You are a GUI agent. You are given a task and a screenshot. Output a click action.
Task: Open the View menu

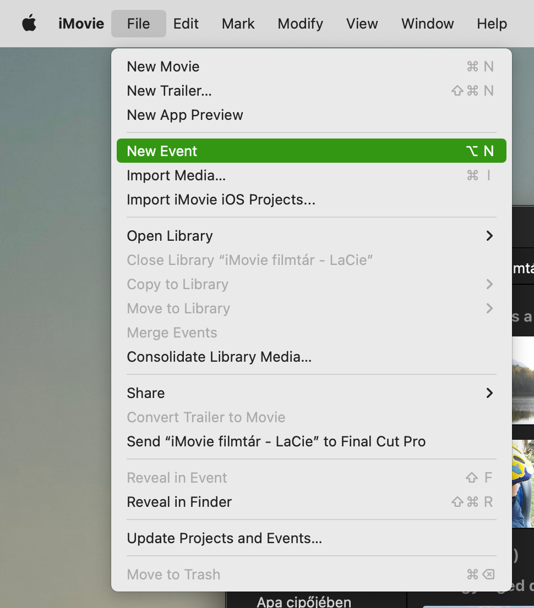[362, 24]
